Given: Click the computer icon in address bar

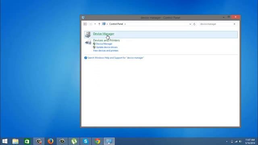Looking at the screenshot, I should tap(104, 24).
